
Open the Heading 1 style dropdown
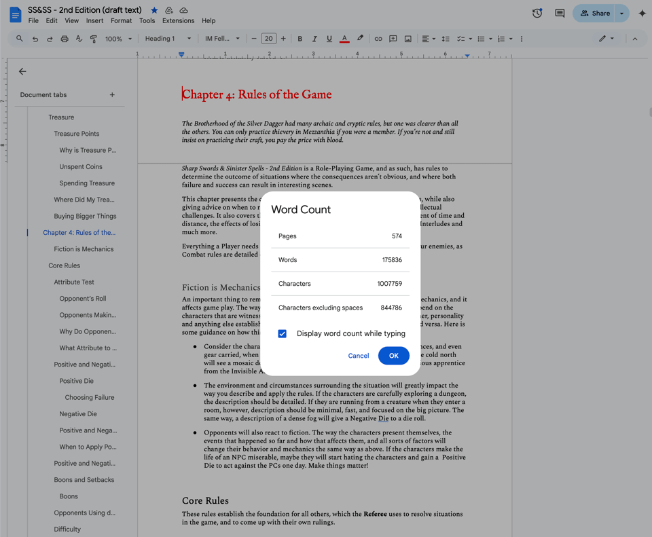[168, 39]
